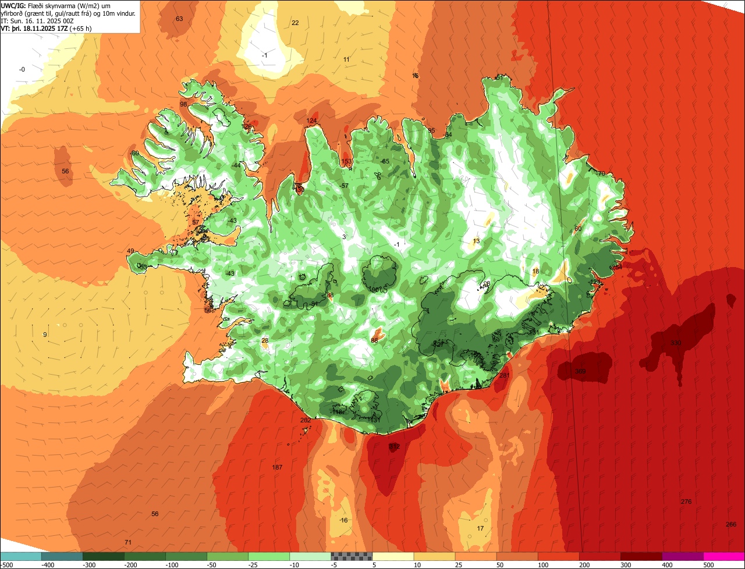Click the map value '-16' in the southern sea
Viewport: 745px width, 569px height.
click(343, 520)
